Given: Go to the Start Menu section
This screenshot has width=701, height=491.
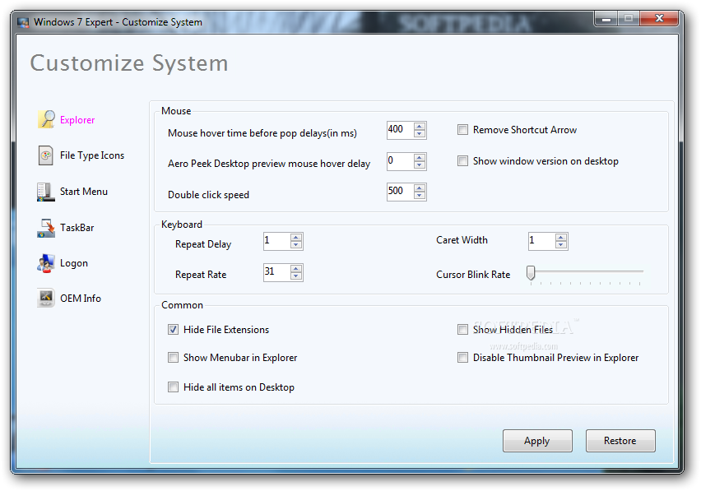Looking at the screenshot, I should coord(84,192).
